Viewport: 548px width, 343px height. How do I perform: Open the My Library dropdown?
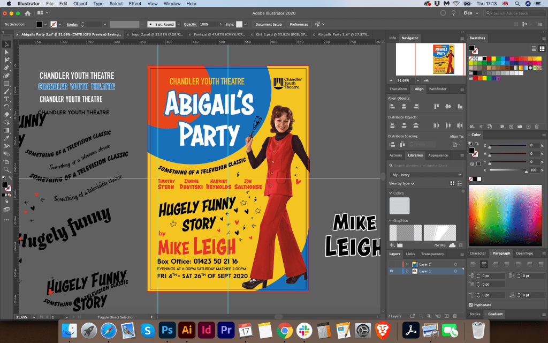click(426, 175)
